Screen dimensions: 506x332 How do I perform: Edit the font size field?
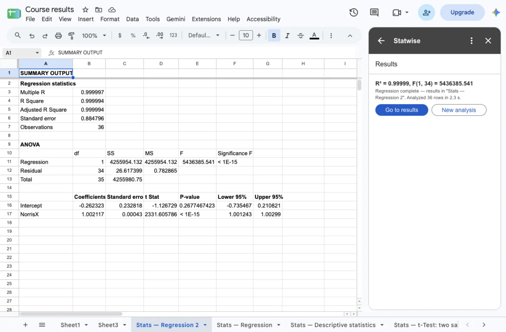click(x=246, y=35)
